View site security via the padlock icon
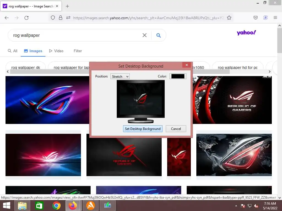This screenshot has width=282, height=211. 61,18
